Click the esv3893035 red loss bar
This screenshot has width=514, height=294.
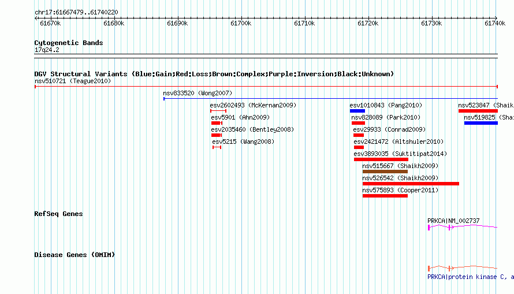tap(381, 159)
